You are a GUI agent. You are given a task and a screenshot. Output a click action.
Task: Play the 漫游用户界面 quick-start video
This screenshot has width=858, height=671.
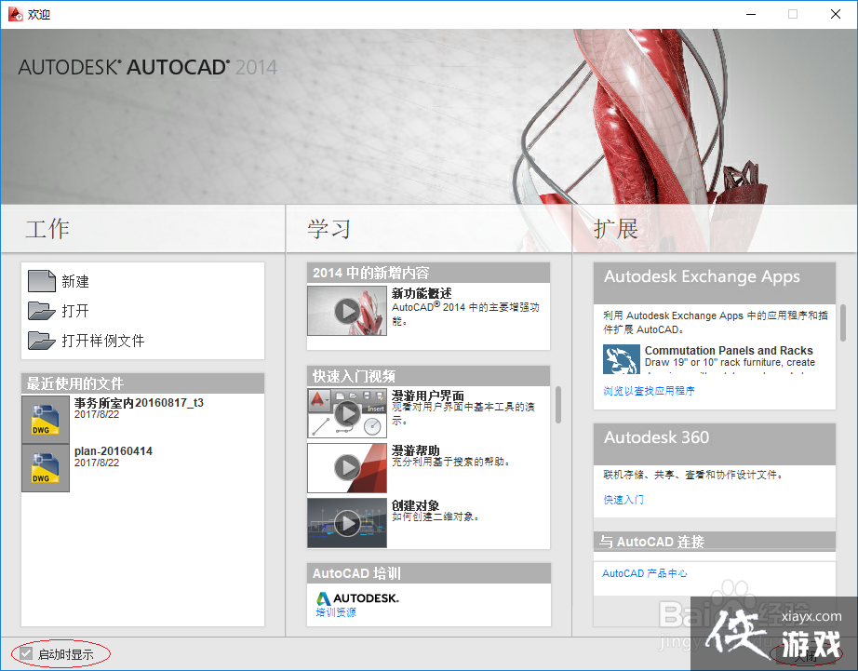tap(346, 411)
